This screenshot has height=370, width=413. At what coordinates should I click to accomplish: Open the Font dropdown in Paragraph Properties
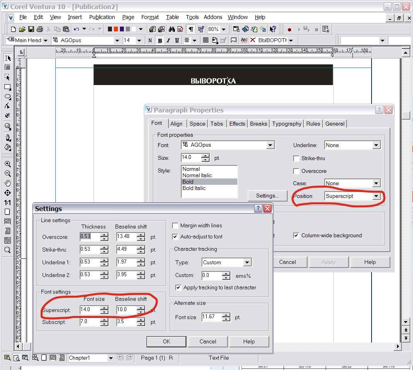click(x=270, y=145)
